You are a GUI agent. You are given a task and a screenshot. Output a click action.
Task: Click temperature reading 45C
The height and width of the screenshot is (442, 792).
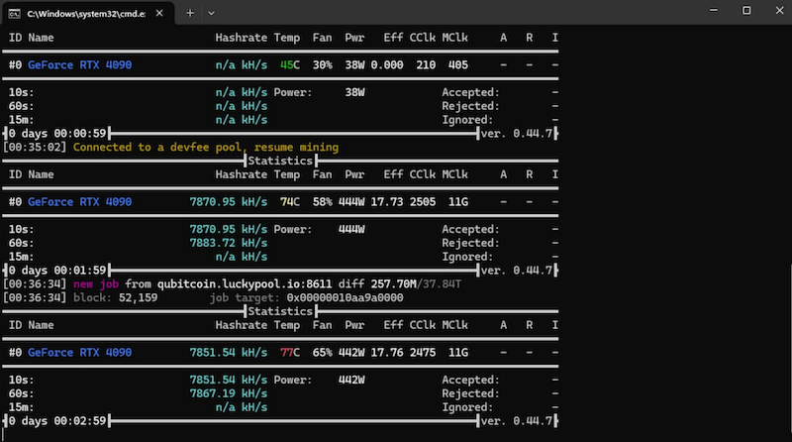click(x=290, y=65)
